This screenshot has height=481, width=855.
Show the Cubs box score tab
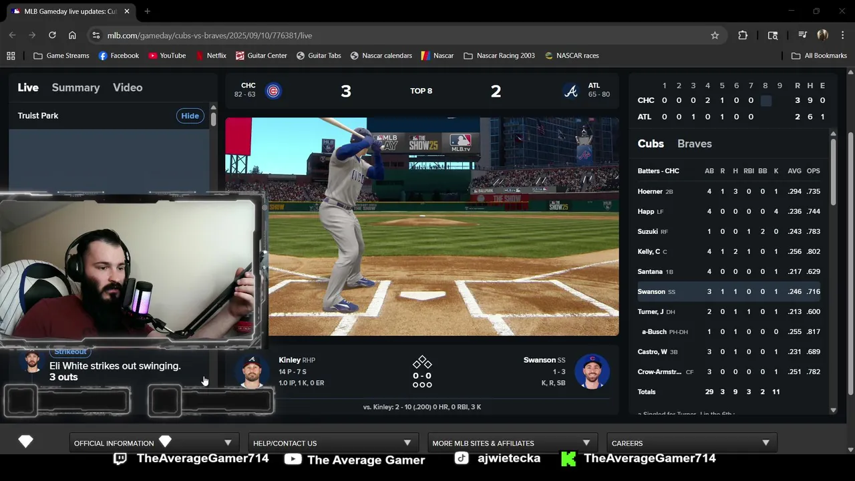click(x=651, y=144)
